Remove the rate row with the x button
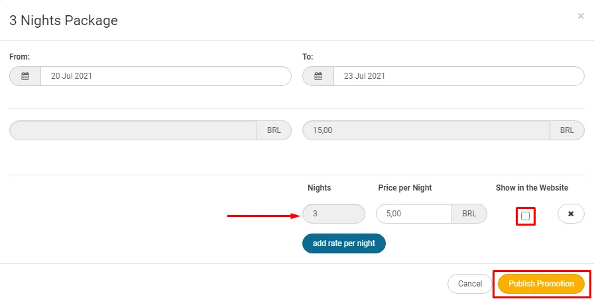Viewport: 594px width, 303px height. click(571, 214)
